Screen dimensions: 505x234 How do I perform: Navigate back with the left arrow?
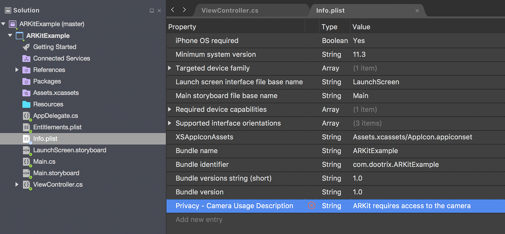coord(173,10)
